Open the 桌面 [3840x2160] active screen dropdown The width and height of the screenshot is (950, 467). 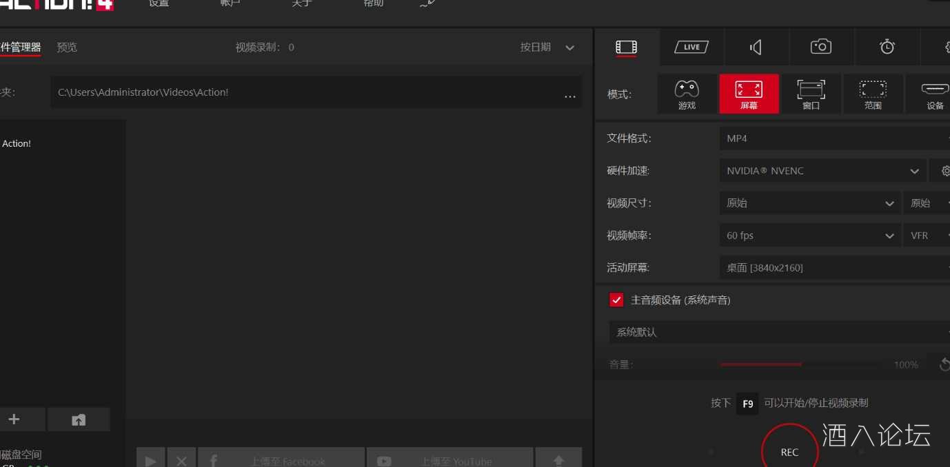(x=834, y=268)
